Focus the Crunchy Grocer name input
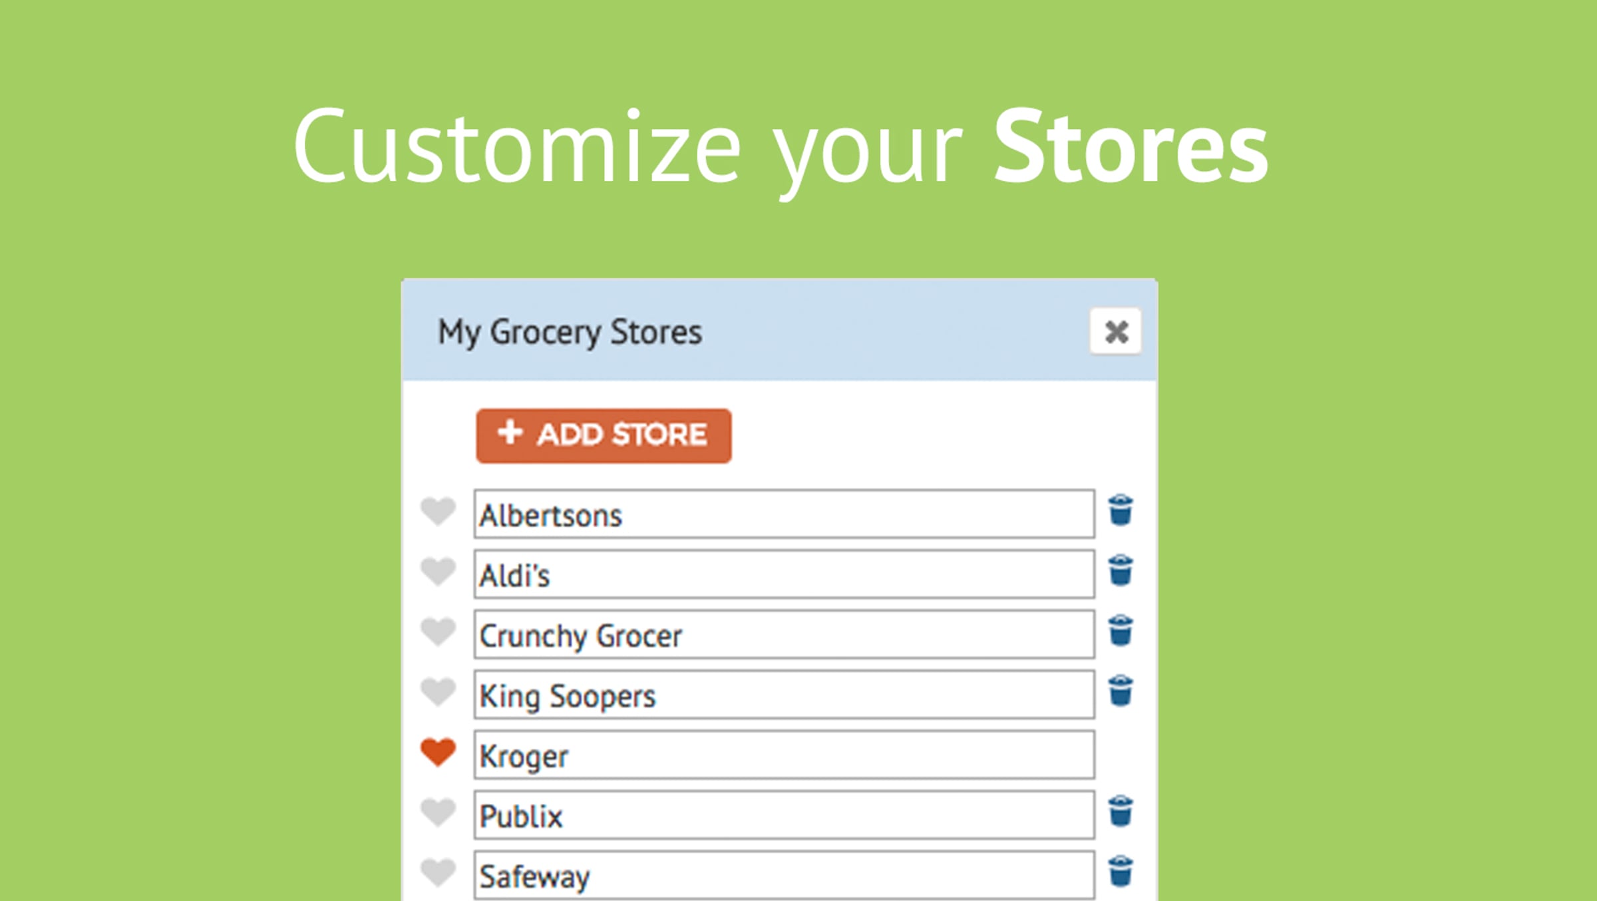The width and height of the screenshot is (1597, 901). click(784, 635)
